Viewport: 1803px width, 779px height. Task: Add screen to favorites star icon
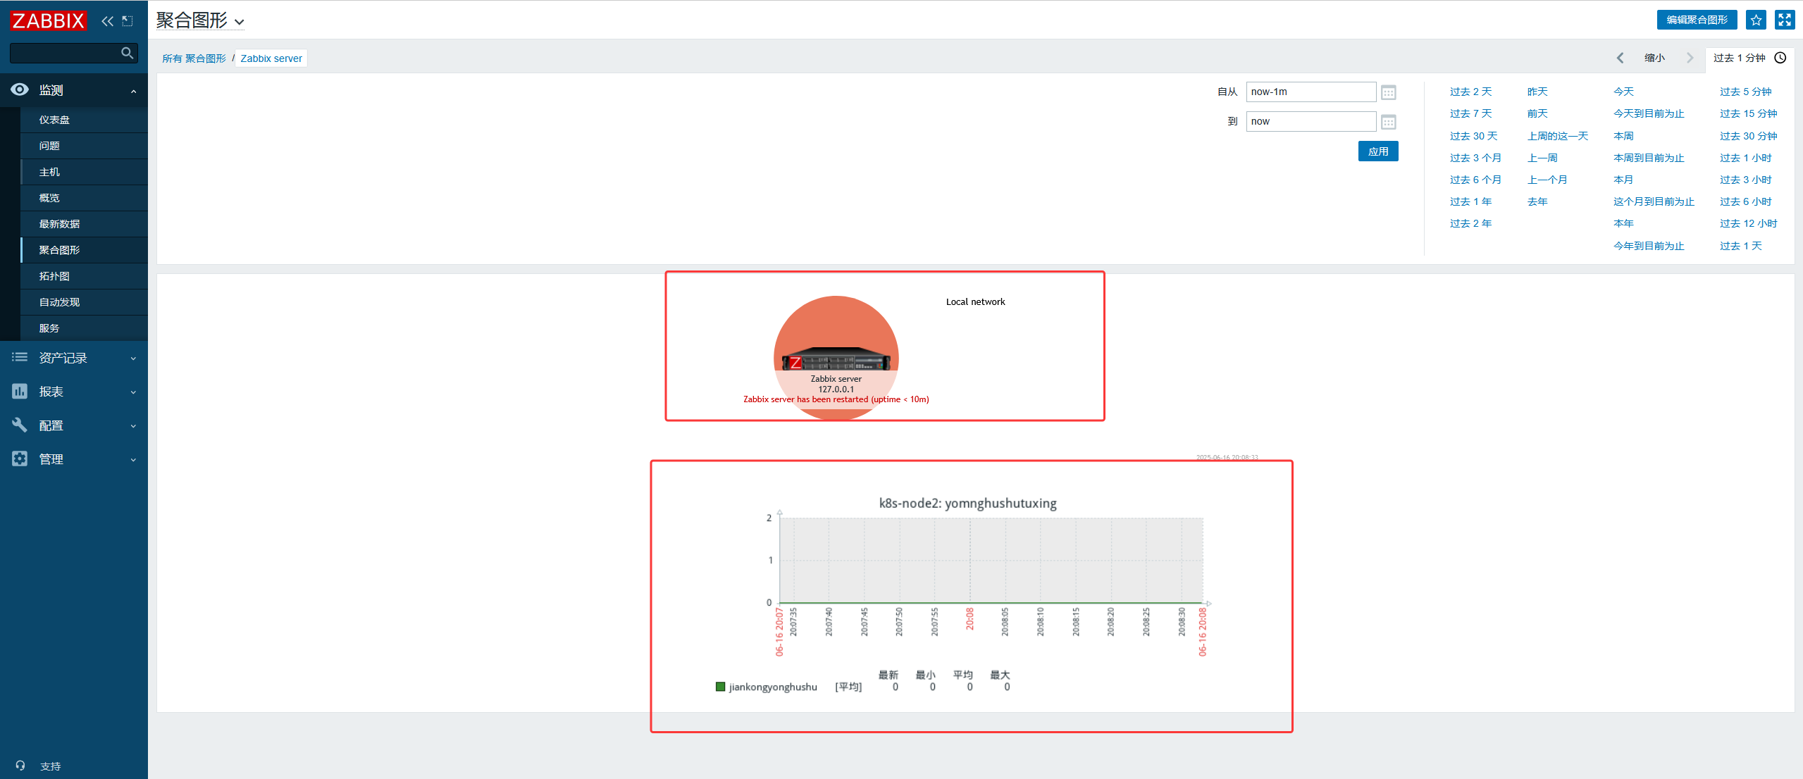coord(1756,20)
